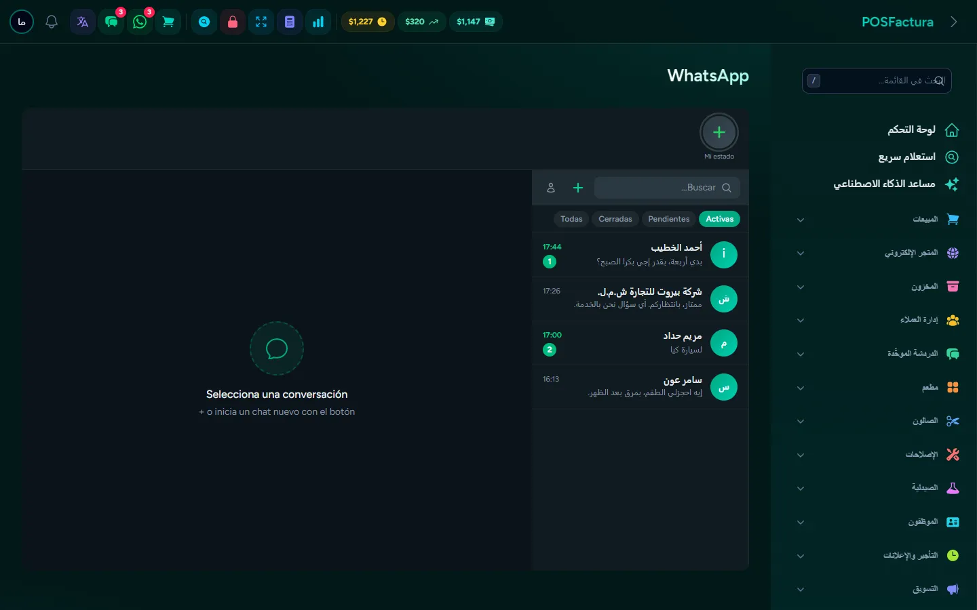Expand the الصيدلية pharmacy menu
This screenshot has height=610, width=977.
pyautogui.click(x=877, y=488)
